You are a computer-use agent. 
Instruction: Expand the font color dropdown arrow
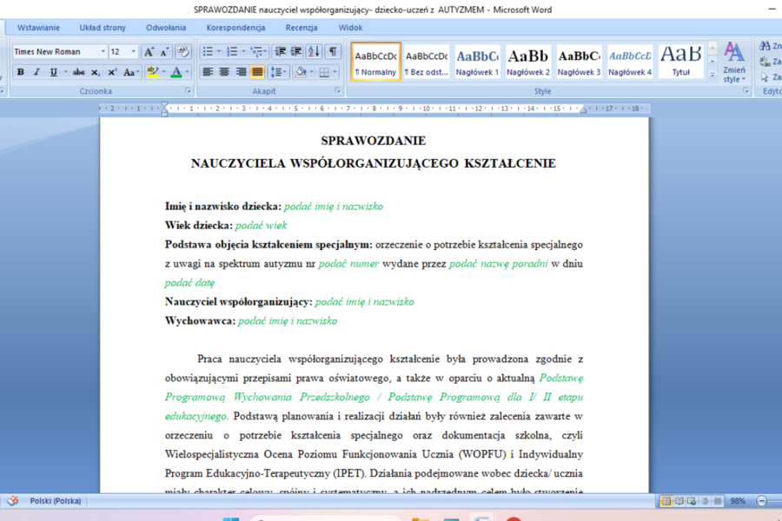click(187, 72)
